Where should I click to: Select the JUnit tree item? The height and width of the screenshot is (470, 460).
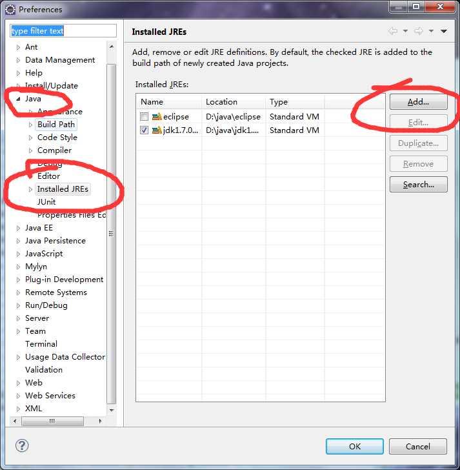(x=46, y=202)
